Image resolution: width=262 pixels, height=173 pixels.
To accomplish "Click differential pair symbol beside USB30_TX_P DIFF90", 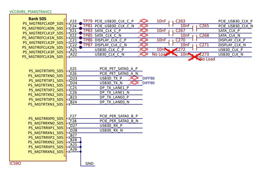I will click(134, 78).
